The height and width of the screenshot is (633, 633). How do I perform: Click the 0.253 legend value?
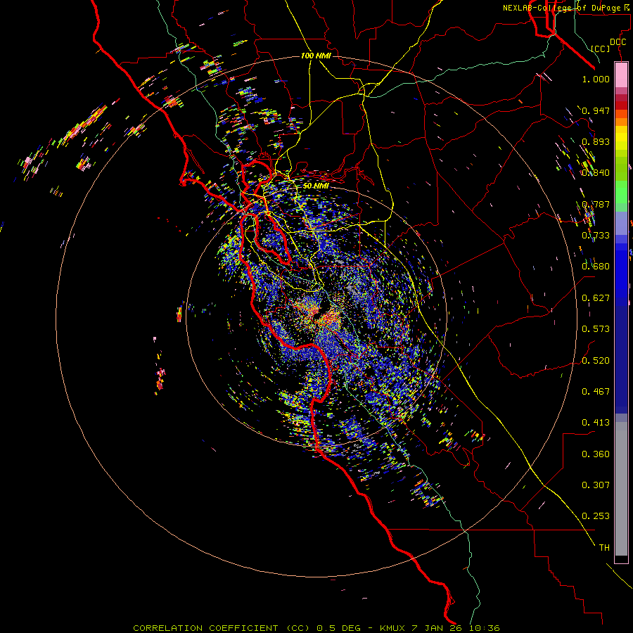596,516
